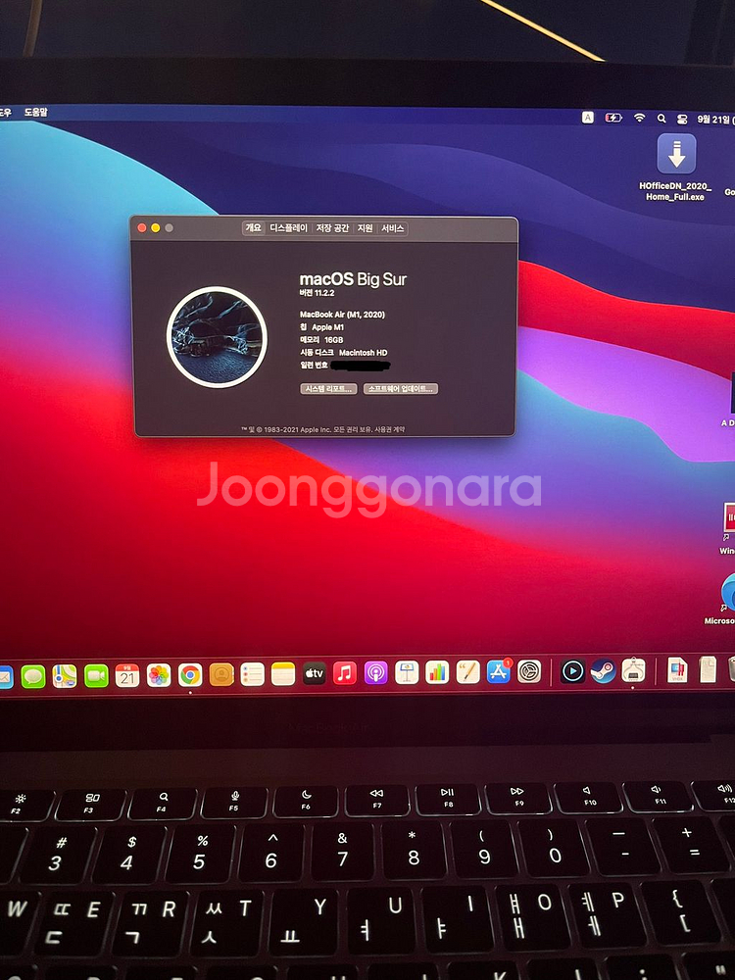Click the 소프트웨어 업데이트... button
Screen dimensions: 735x980
(x=401, y=389)
